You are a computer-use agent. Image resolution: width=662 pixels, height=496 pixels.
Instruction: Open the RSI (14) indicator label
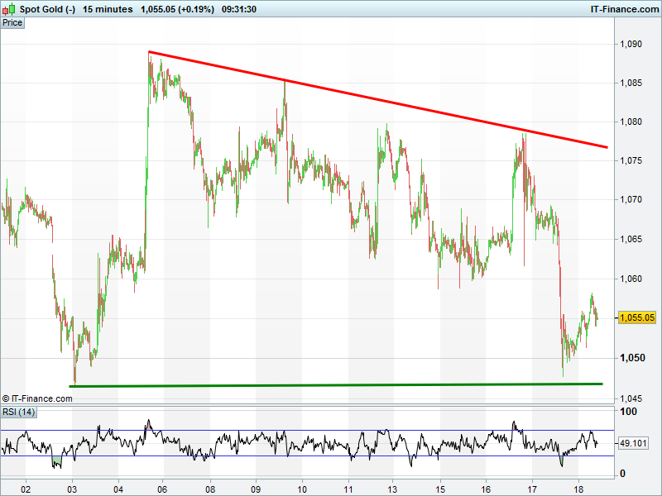coord(19,412)
